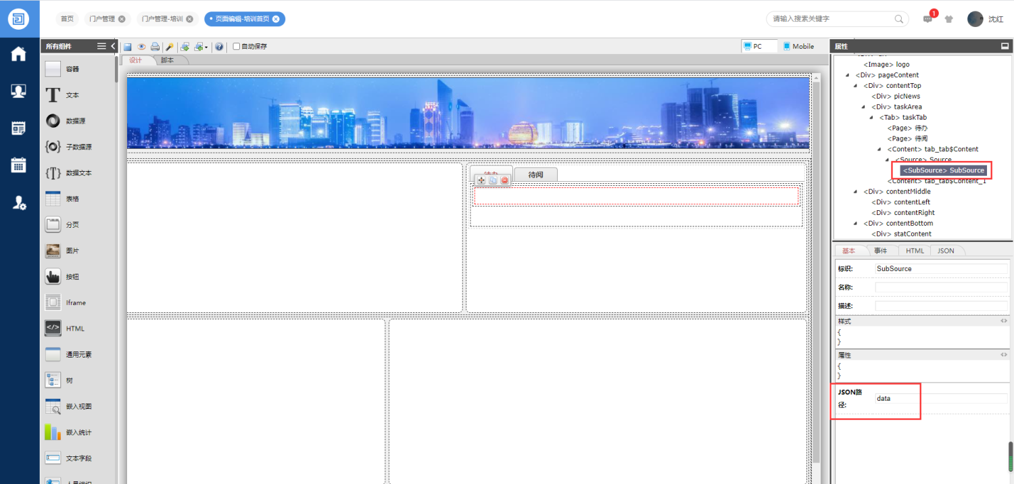Screen dimensions: 1014x484
Task: Open the calendar icon in left sidebar
Action: click(19, 165)
